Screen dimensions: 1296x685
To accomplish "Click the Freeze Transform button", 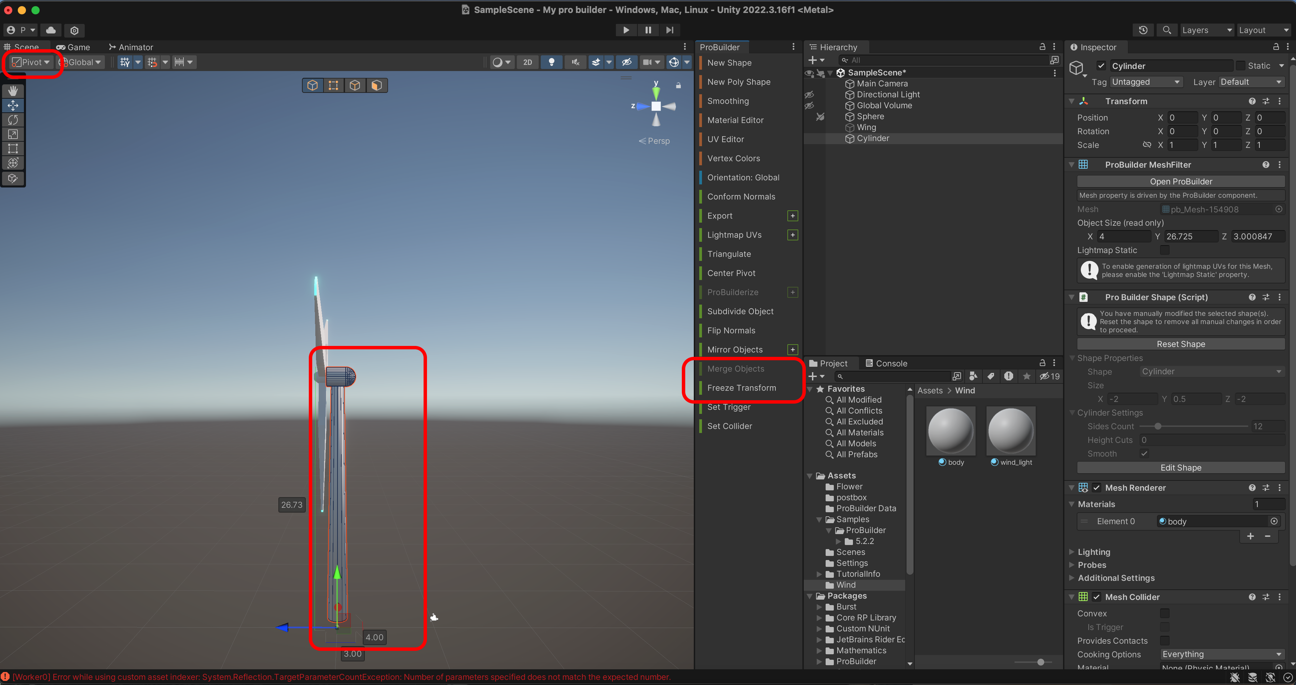I will point(741,388).
